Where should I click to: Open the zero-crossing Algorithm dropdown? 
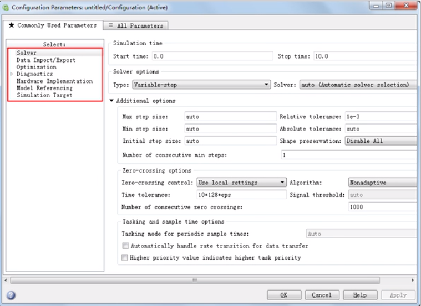(x=383, y=183)
